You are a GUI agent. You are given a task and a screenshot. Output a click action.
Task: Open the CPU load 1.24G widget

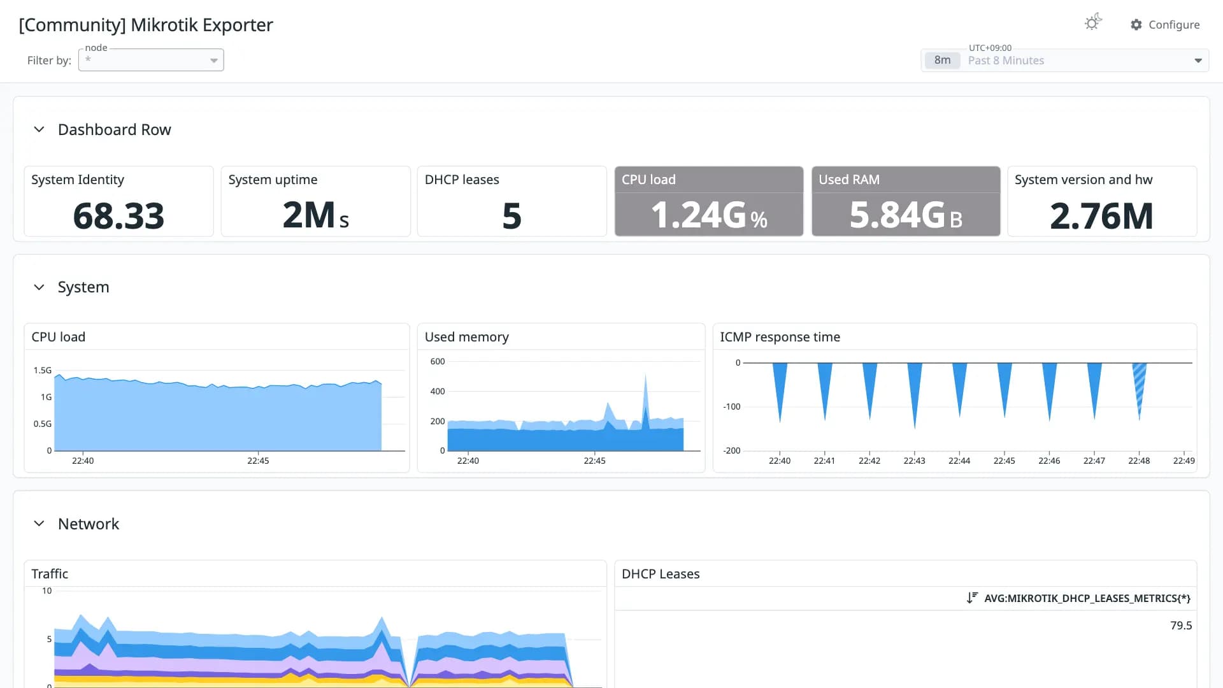pos(708,201)
